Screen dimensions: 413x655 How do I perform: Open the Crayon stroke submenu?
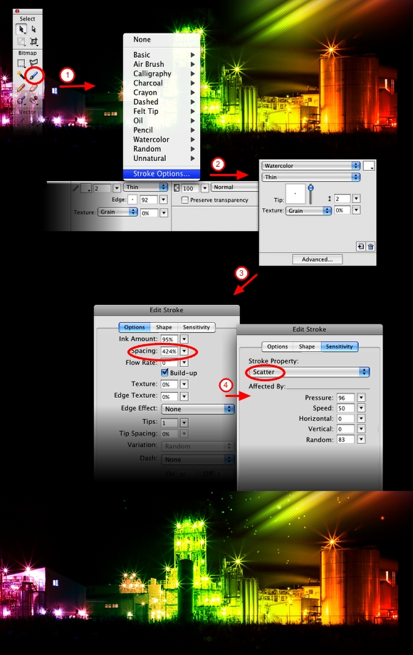coord(162,93)
